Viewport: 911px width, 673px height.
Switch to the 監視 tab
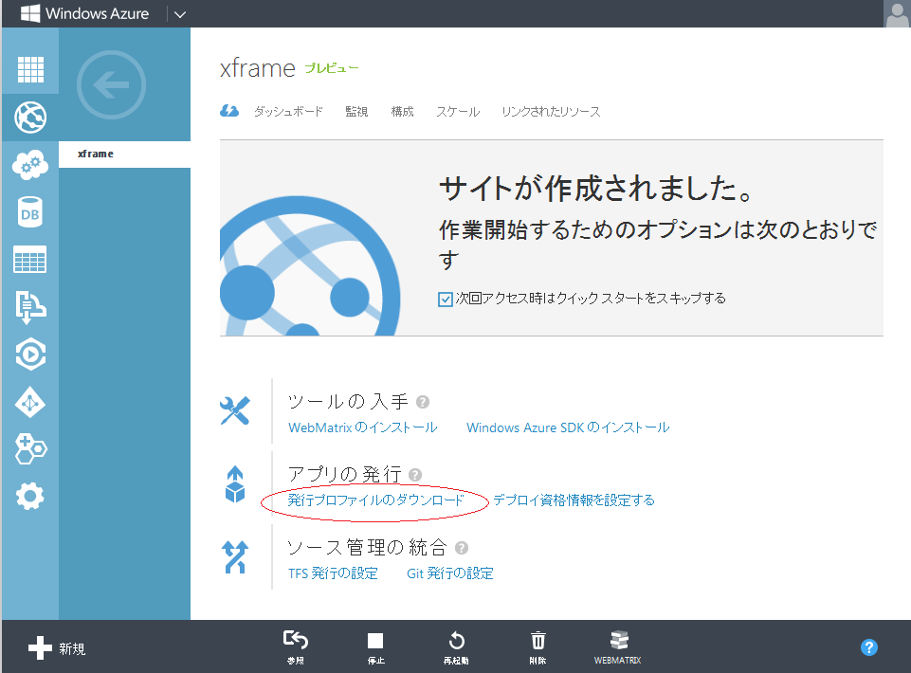tap(356, 111)
